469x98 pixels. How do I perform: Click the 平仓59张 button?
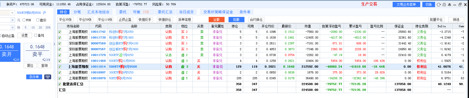(x=85, y=20)
